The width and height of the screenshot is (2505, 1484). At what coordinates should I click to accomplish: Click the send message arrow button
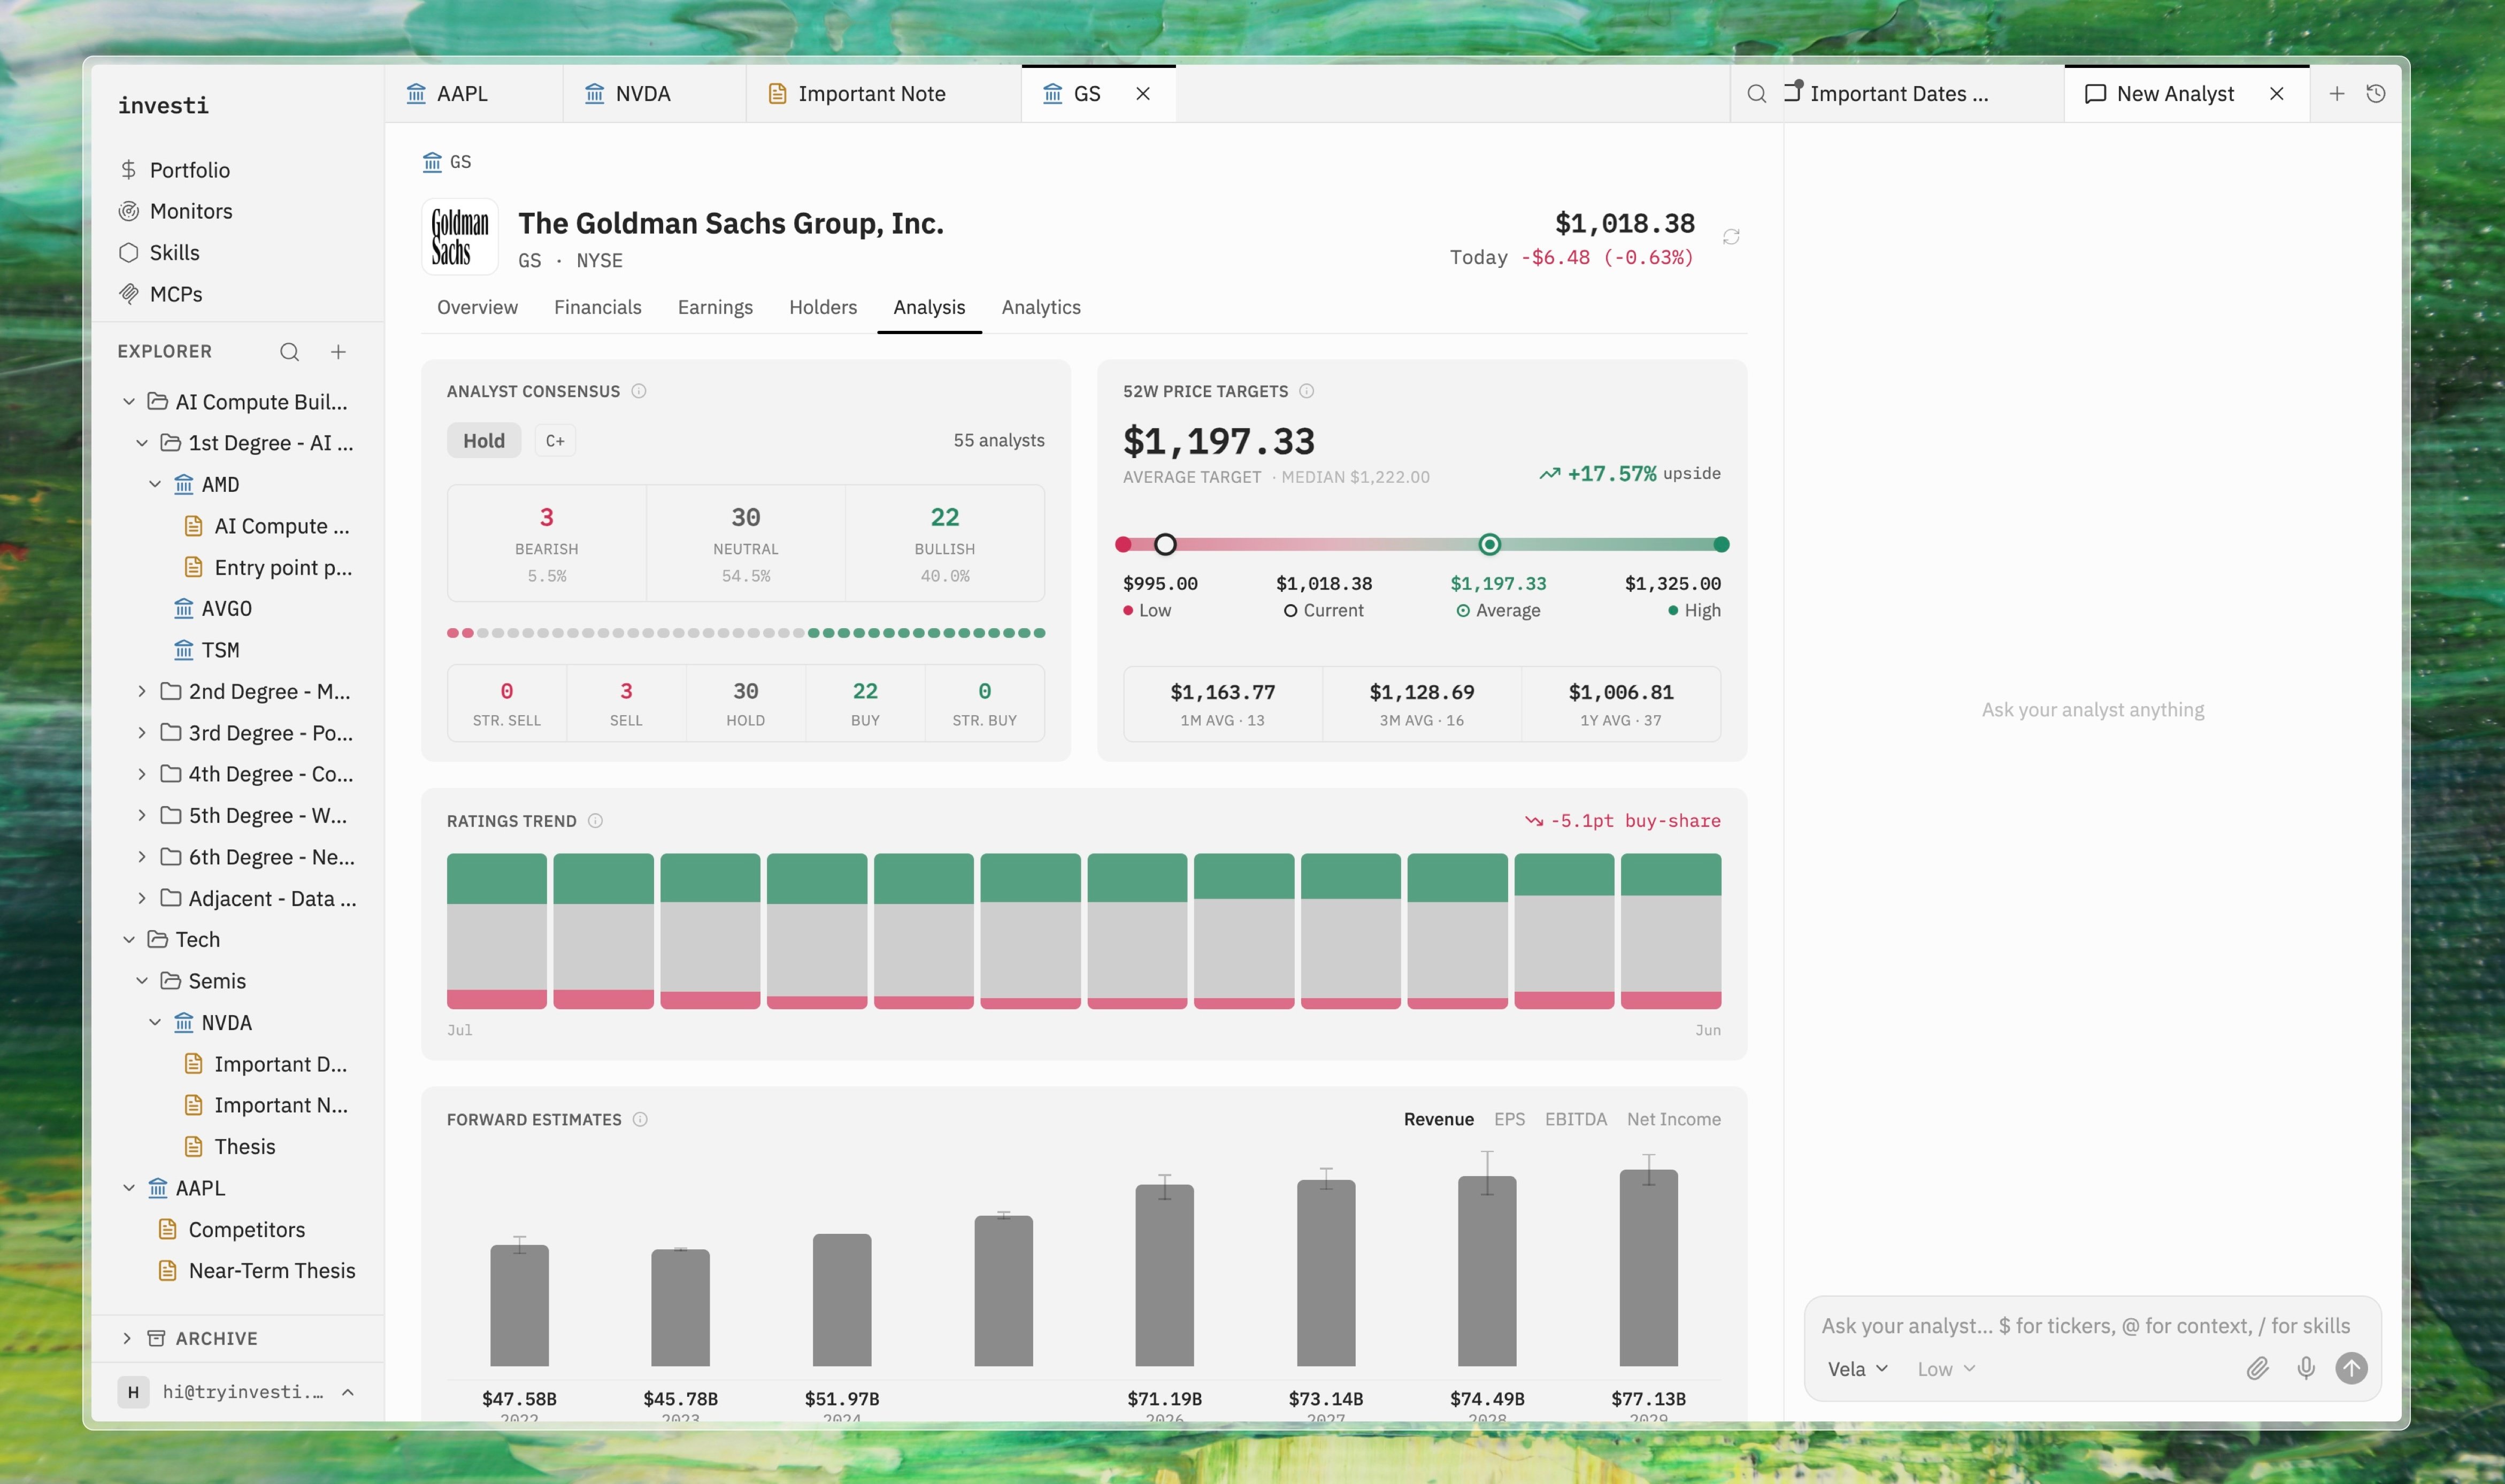[x=2352, y=1369]
